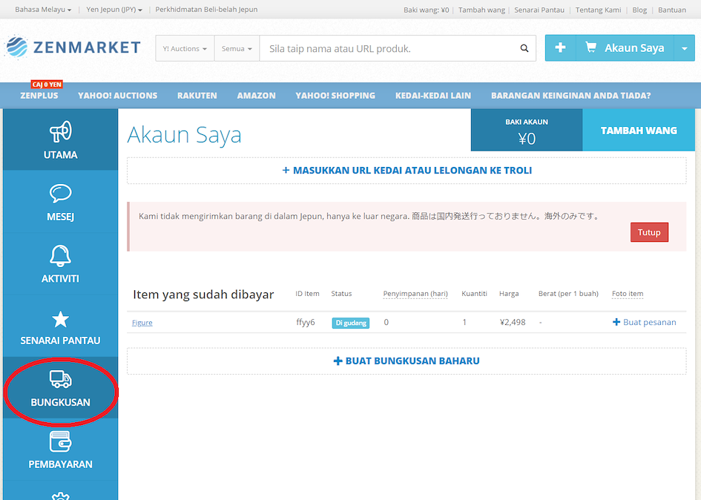
Task: Open Tentang Kami link
Action: (598, 10)
